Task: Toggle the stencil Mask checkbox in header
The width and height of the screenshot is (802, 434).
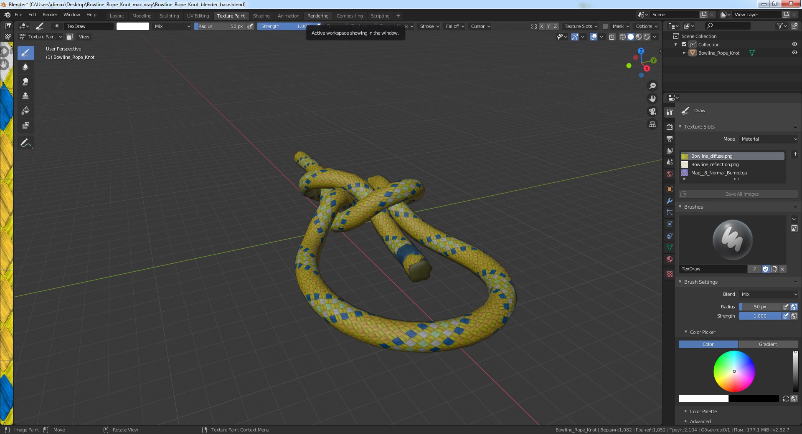Action: 605,26
